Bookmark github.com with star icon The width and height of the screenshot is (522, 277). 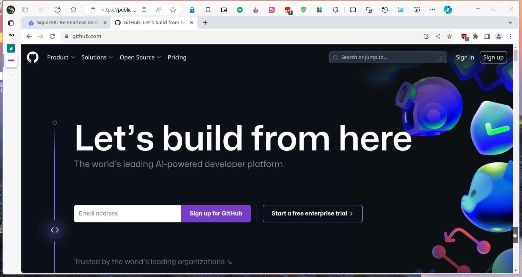click(x=449, y=36)
